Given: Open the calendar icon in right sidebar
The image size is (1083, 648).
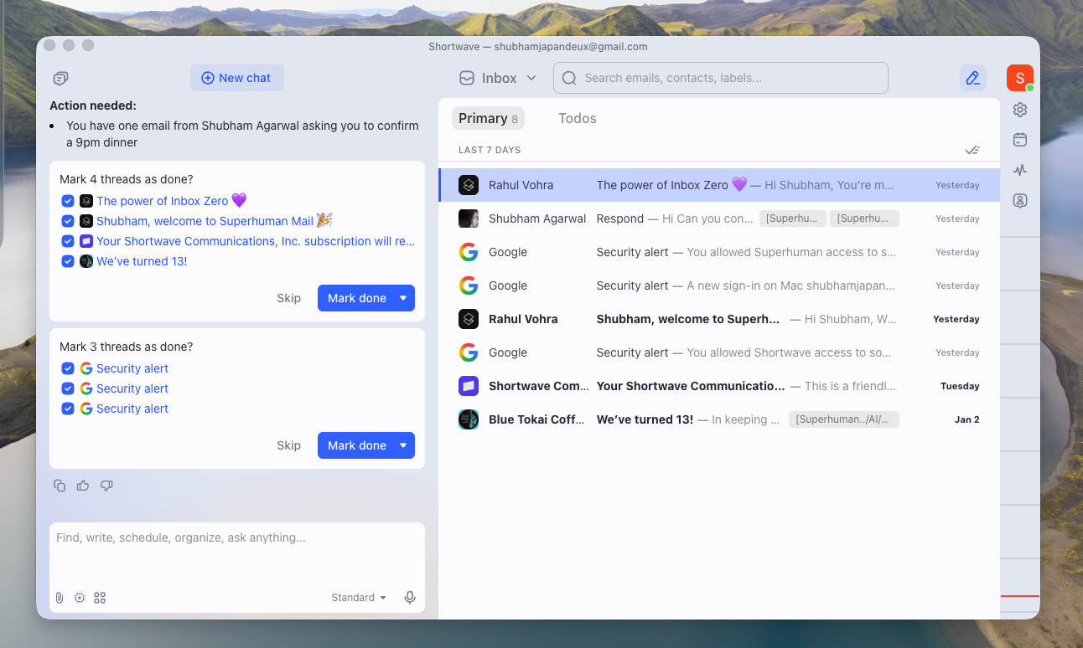Looking at the screenshot, I should pos(1019,139).
